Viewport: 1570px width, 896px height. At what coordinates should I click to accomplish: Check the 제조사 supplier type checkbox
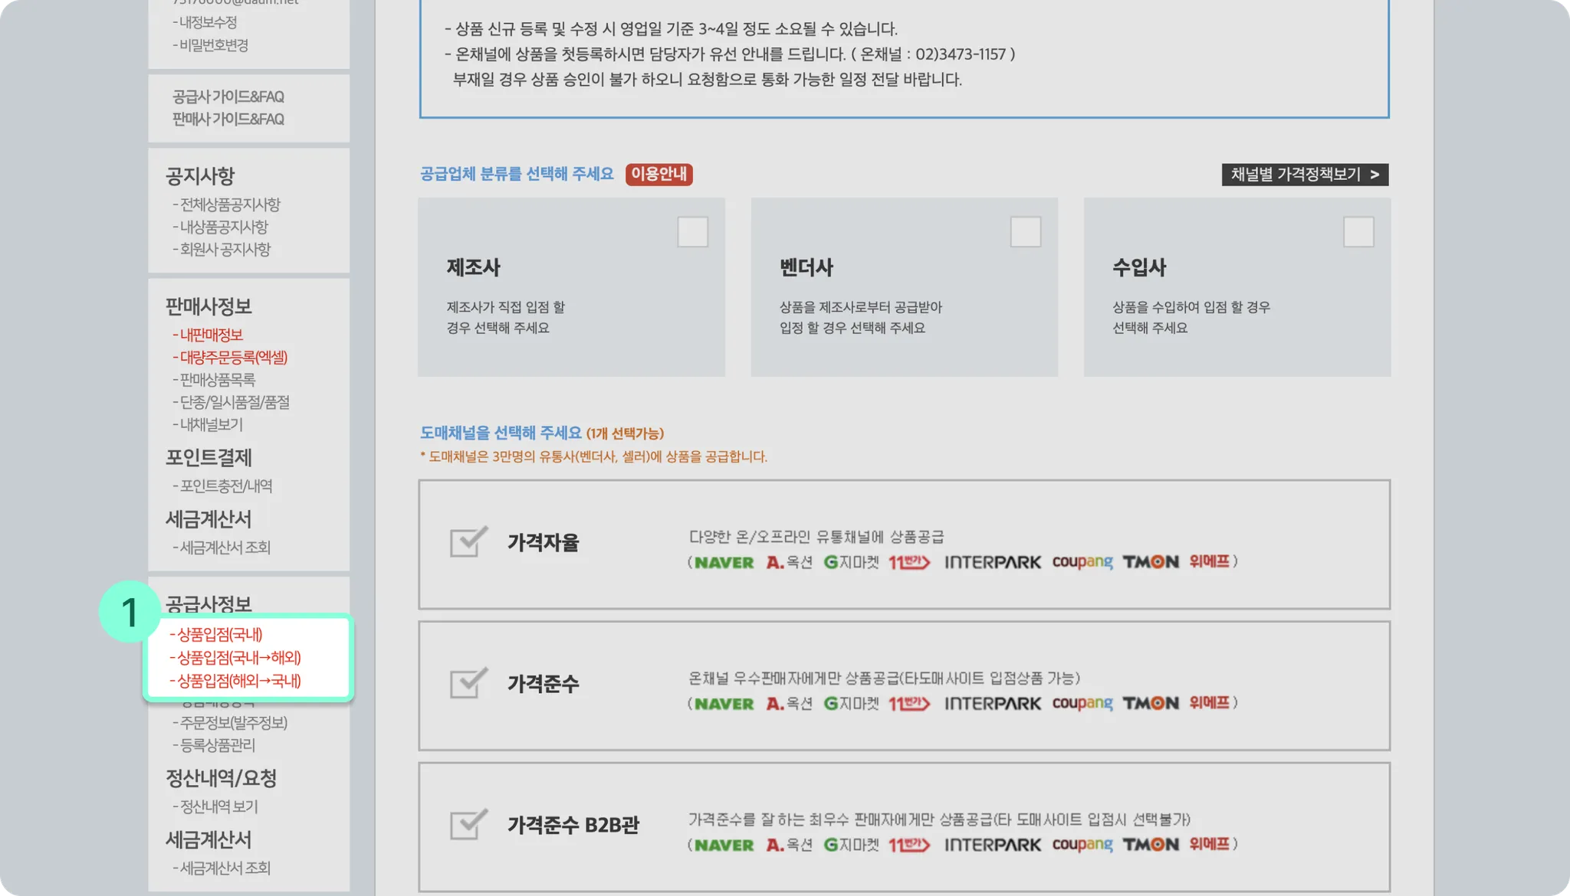[x=692, y=232]
